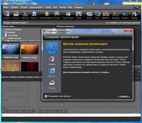Open the Музыка toolbar icon

coord(125,15)
